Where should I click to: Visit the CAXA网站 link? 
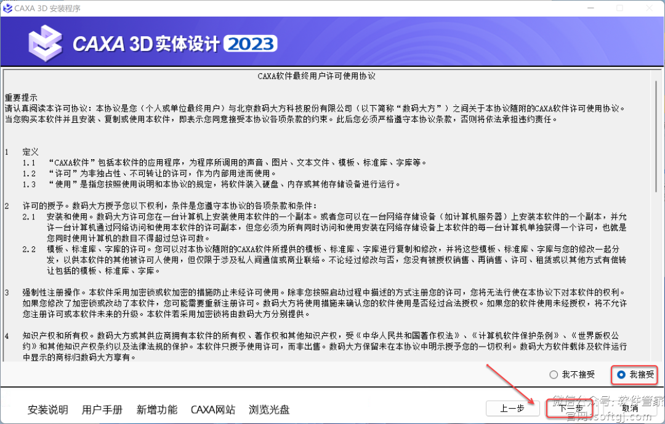(x=213, y=410)
